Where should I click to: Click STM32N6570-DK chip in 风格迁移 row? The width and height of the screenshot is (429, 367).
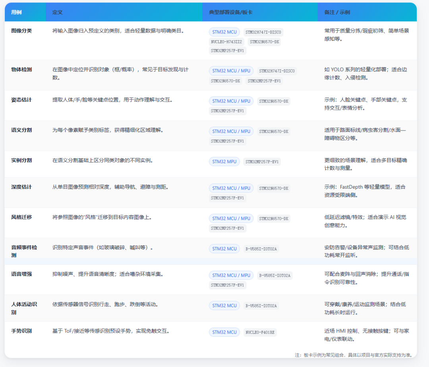coord(274,219)
